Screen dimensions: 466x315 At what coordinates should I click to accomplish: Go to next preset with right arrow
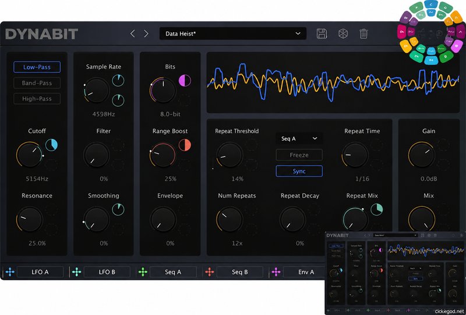[x=146, y=34]
